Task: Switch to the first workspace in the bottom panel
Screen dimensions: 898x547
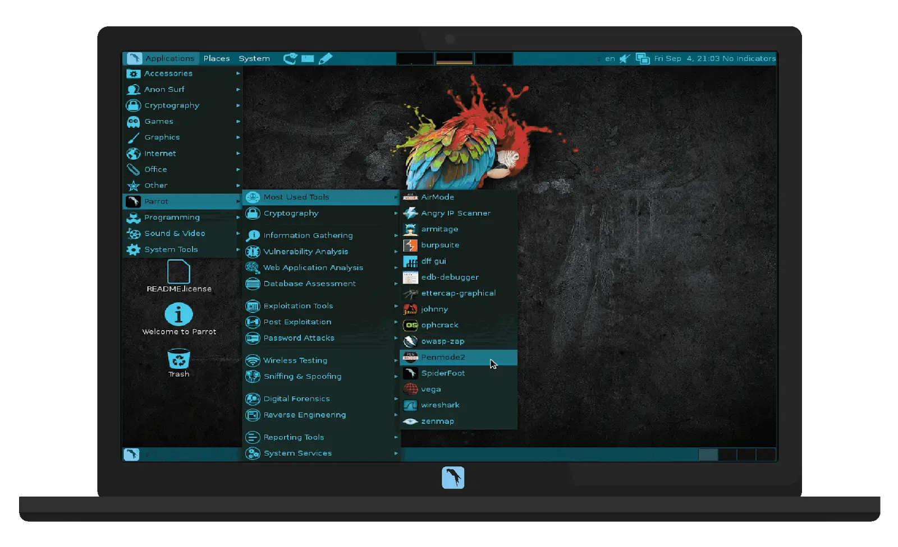Action: pyautogui.click(x=708, y=455)
